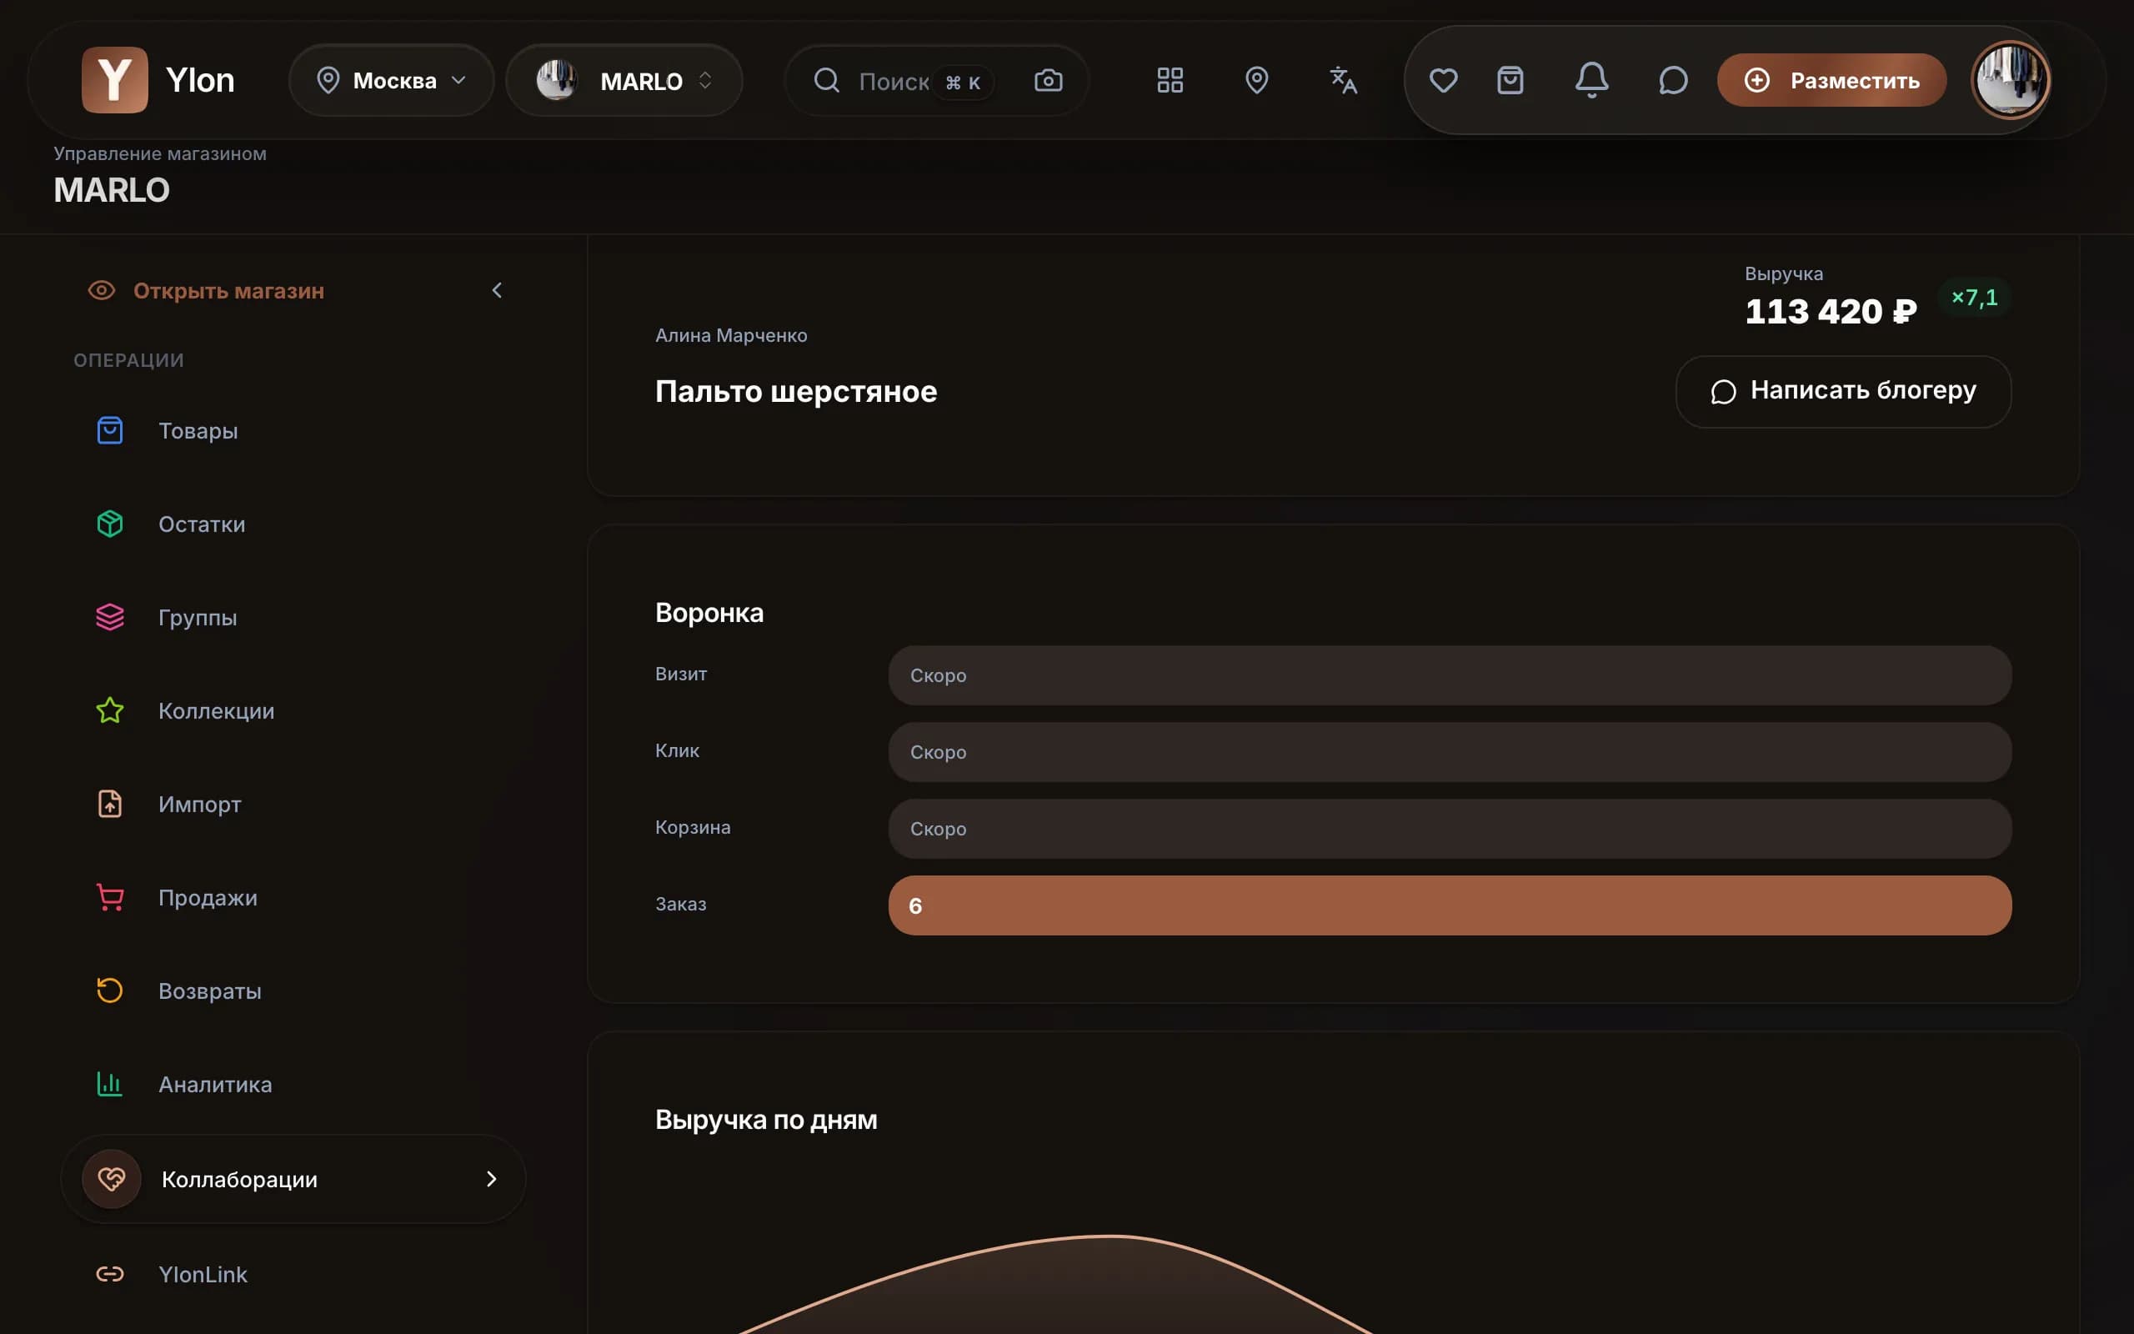This screenshot has width=2134, height=1334.
Task: Click the Пальто шерстяное title
Action: coord(795,391)
